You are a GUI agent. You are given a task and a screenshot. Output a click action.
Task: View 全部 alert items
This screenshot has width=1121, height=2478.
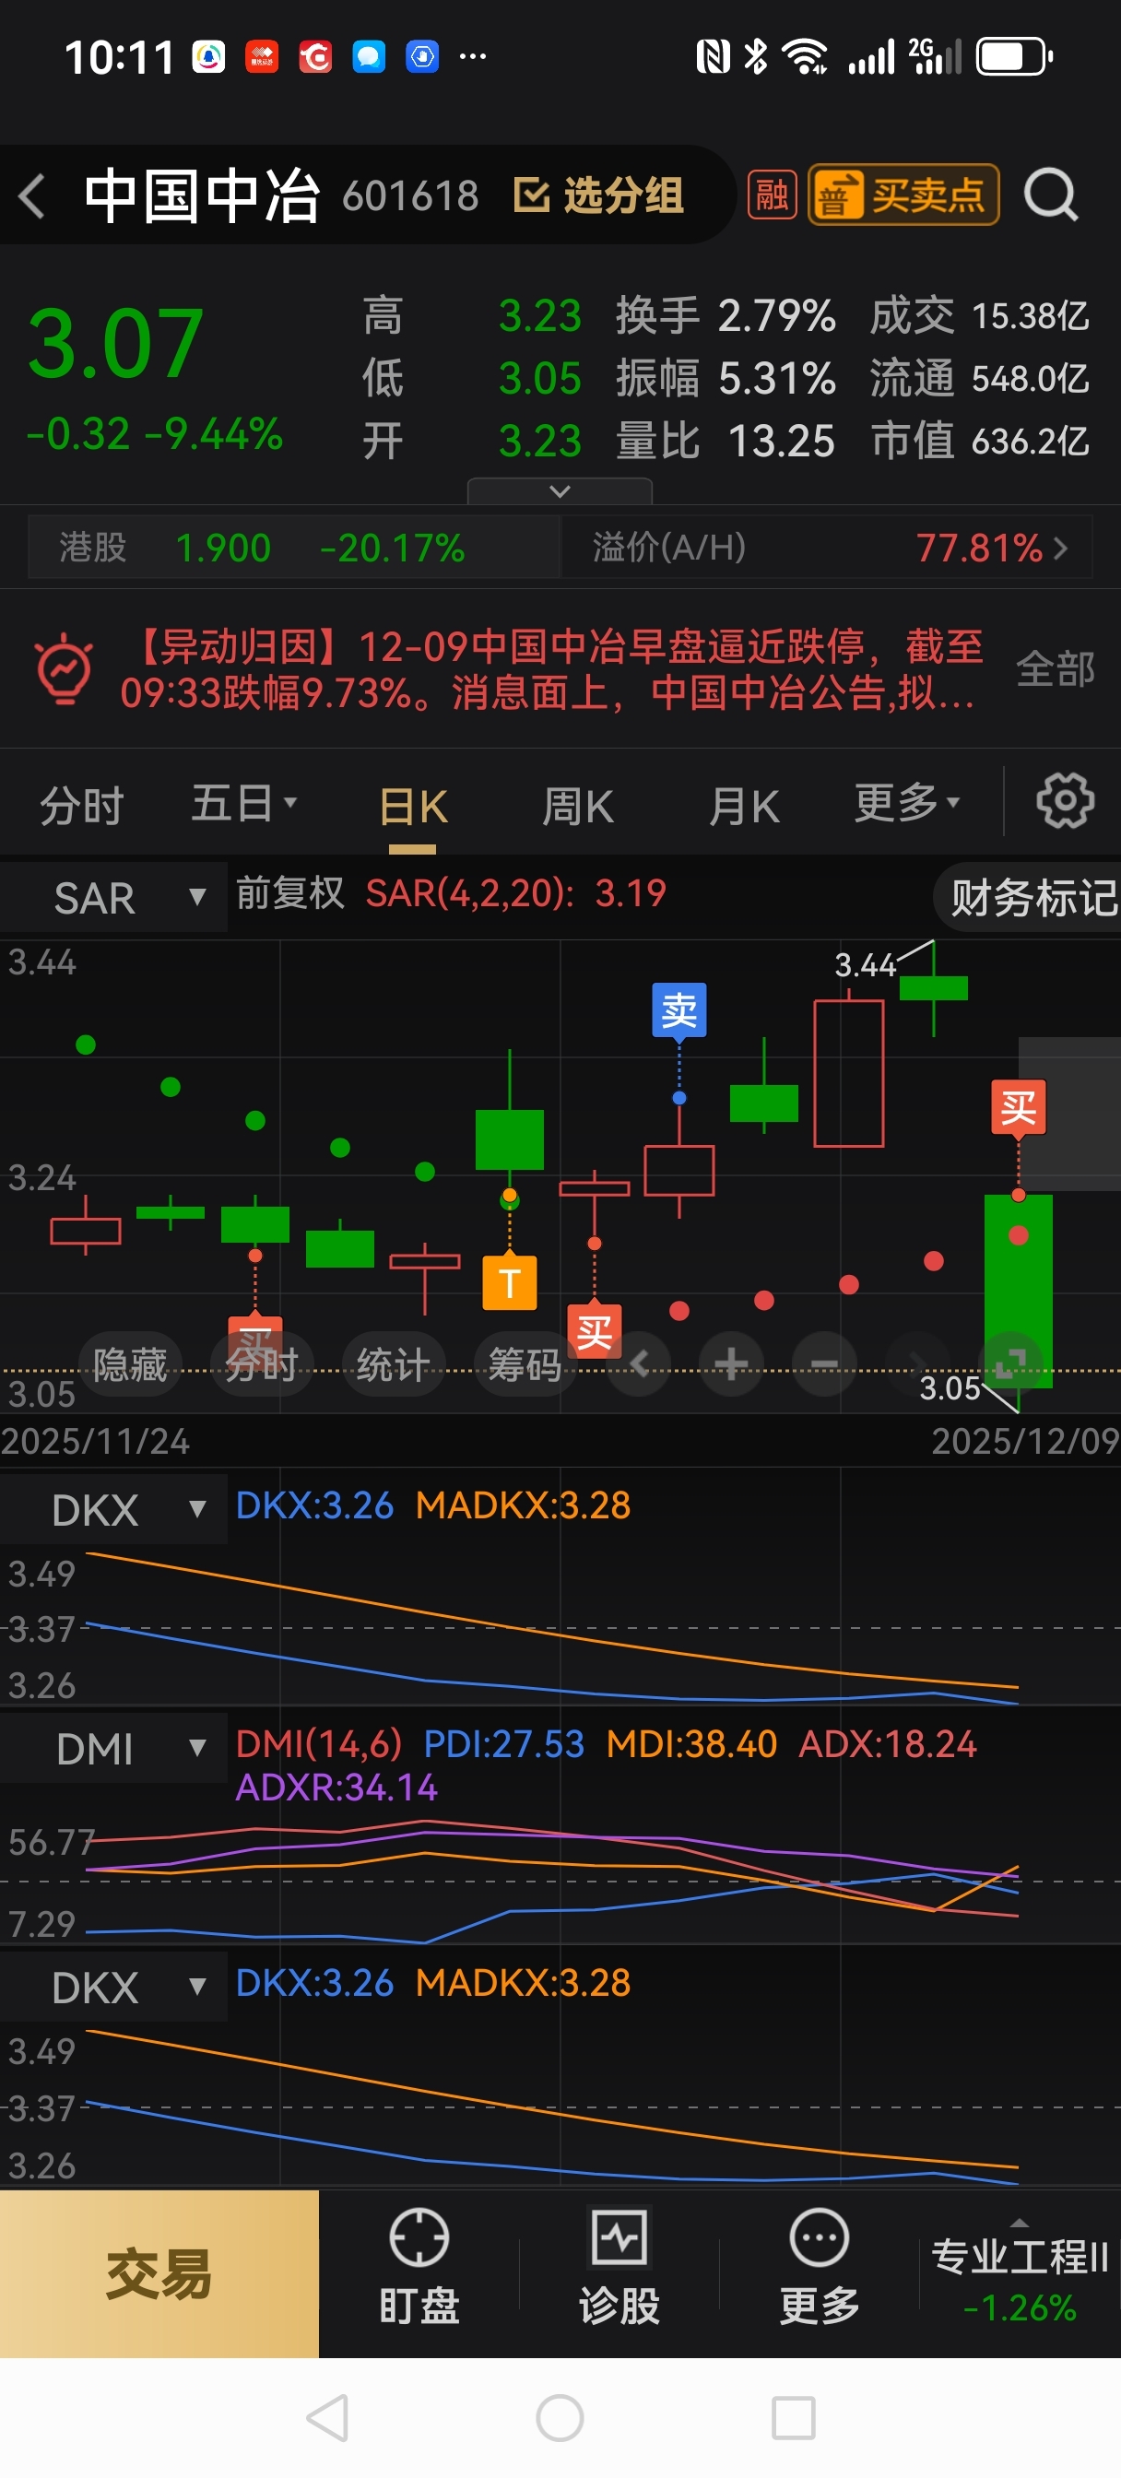coord(1056,669)
